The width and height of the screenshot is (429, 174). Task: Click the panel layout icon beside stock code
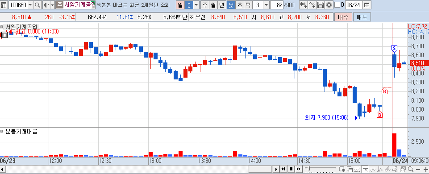tap(4, 5)
